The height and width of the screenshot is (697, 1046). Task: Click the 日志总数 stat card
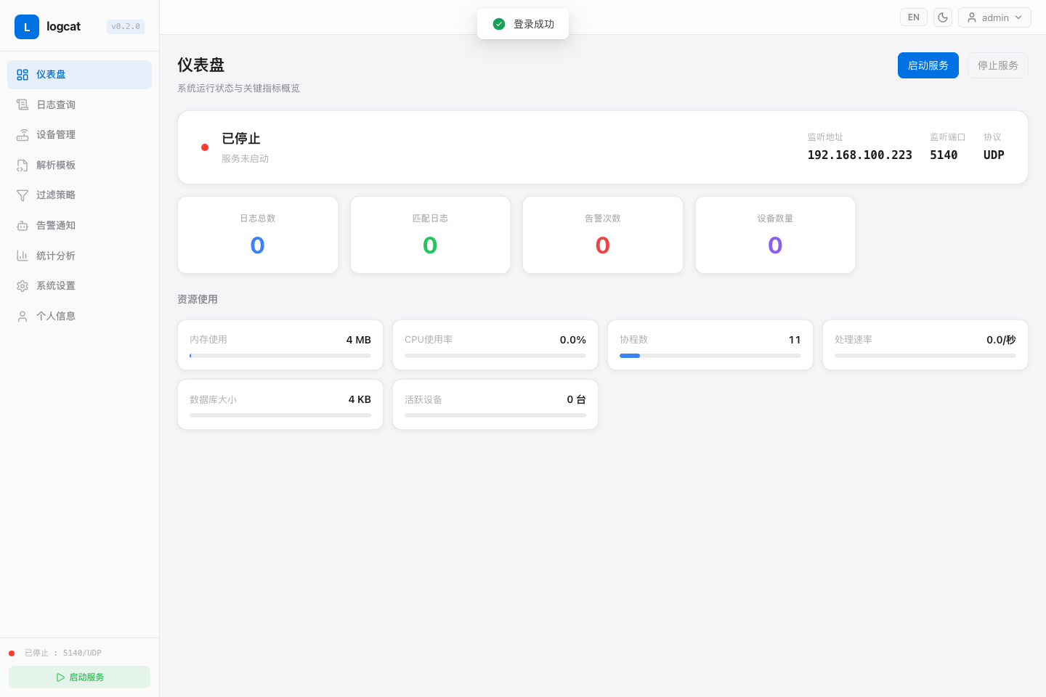(258, 235)
